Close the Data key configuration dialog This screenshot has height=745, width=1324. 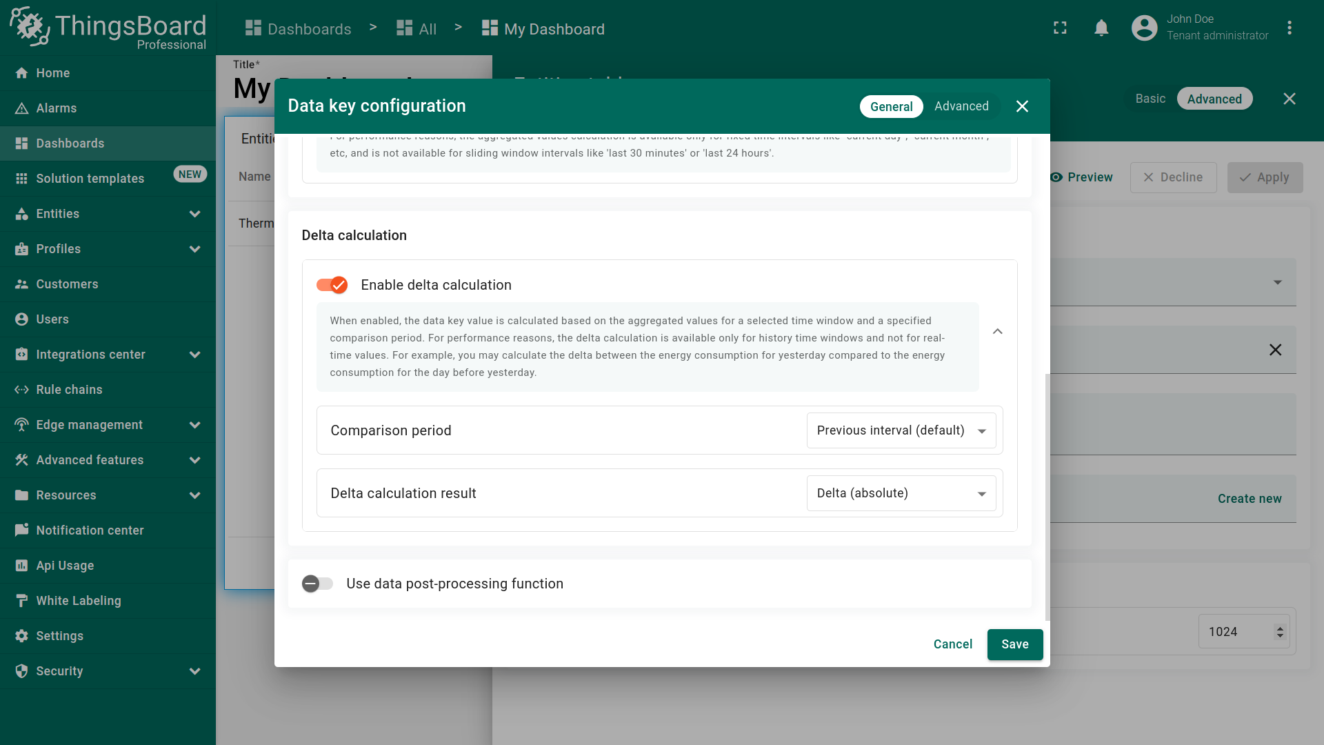click(1022, 106)
